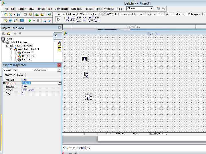Click the Open Project toolbar icon

coord(30,15)
